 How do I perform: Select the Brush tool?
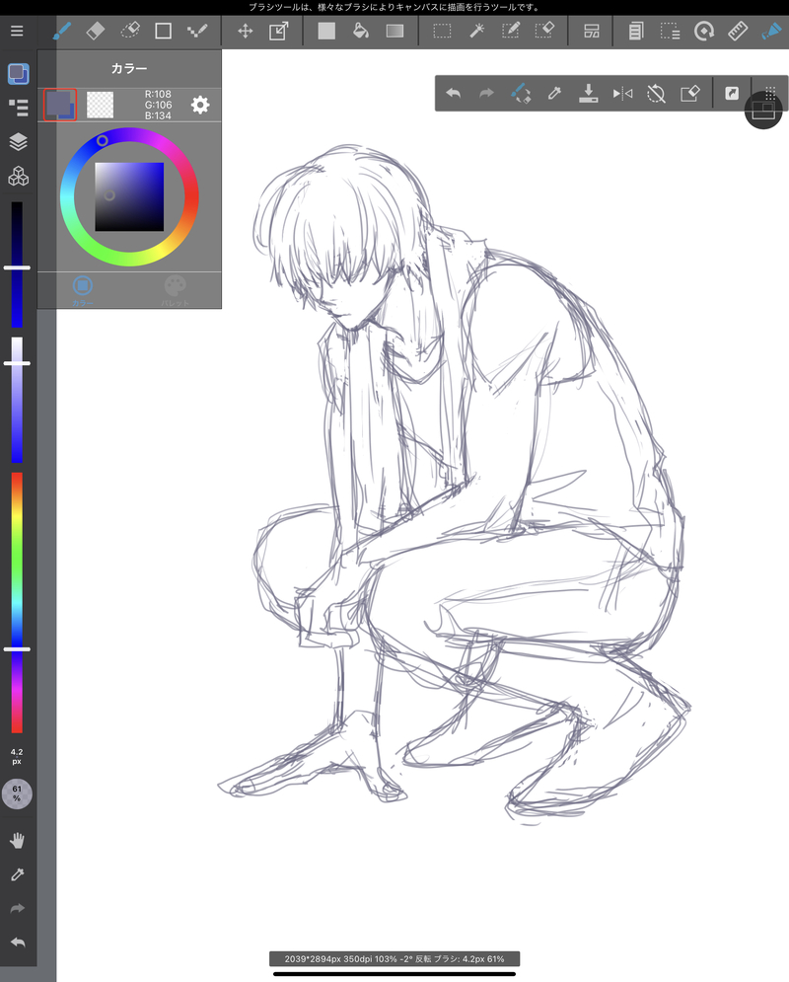[61, 31]
